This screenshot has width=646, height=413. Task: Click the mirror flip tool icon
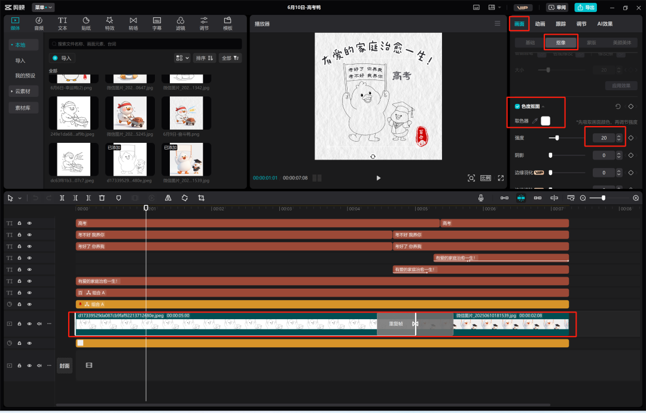(168, 198)
